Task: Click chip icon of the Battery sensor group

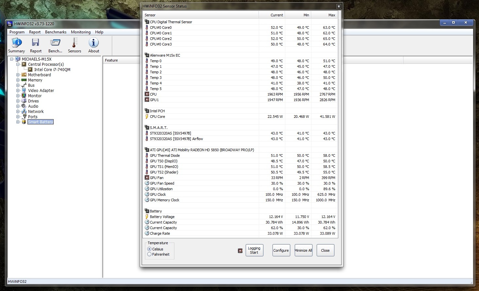Action: click(x=147, y=211)
